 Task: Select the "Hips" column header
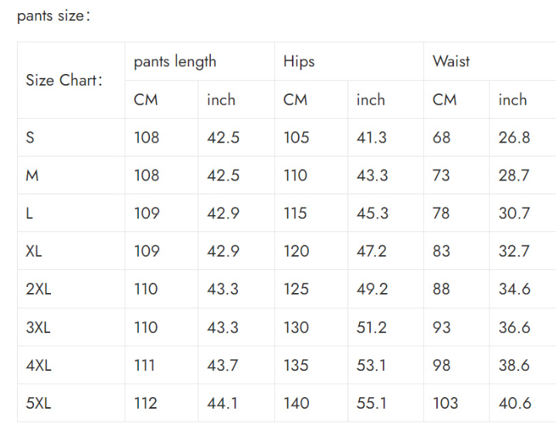point(299,62)
